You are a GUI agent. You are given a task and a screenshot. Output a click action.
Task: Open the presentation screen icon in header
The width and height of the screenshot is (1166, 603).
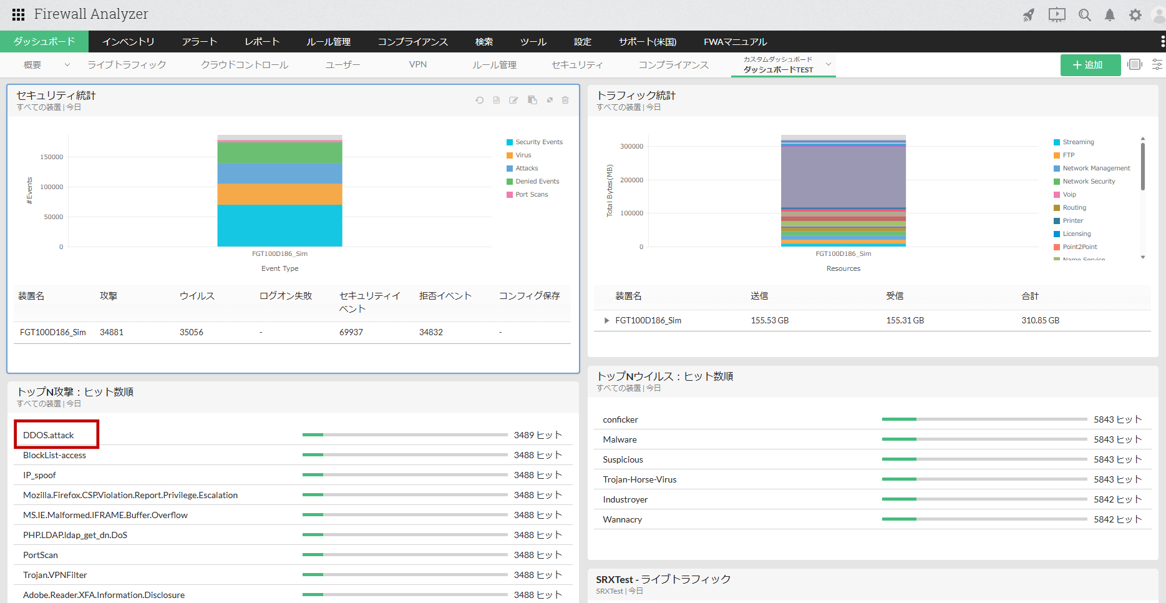(x=1057, y=15)
